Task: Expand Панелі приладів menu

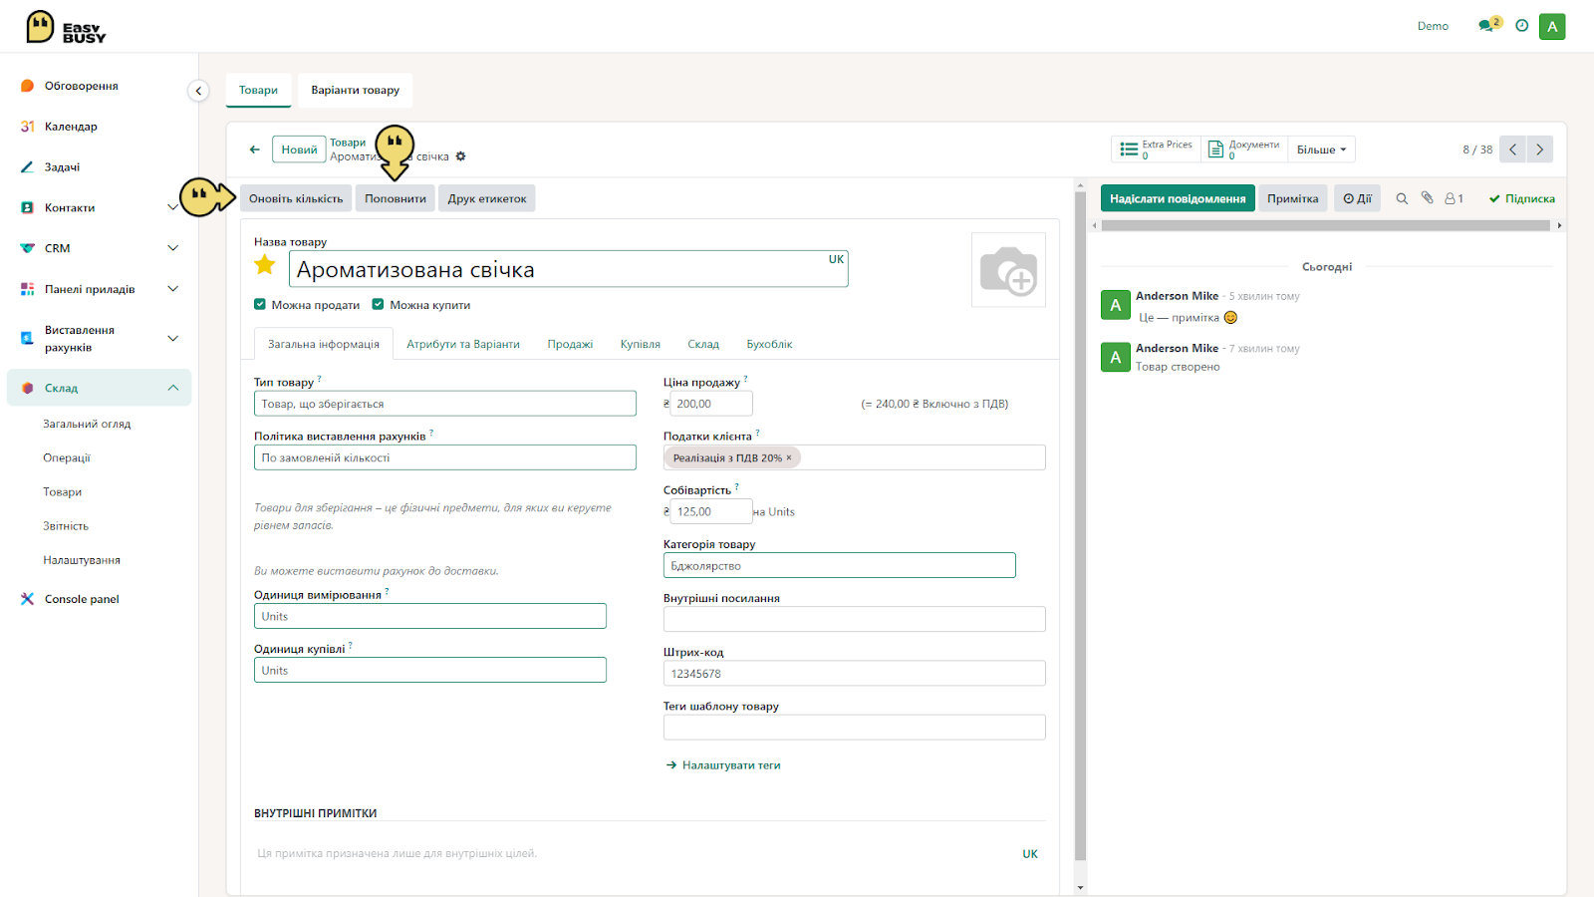Action: (172, 289)
